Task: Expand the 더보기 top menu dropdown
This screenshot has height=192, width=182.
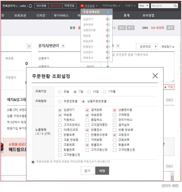Action: point(130,6)
